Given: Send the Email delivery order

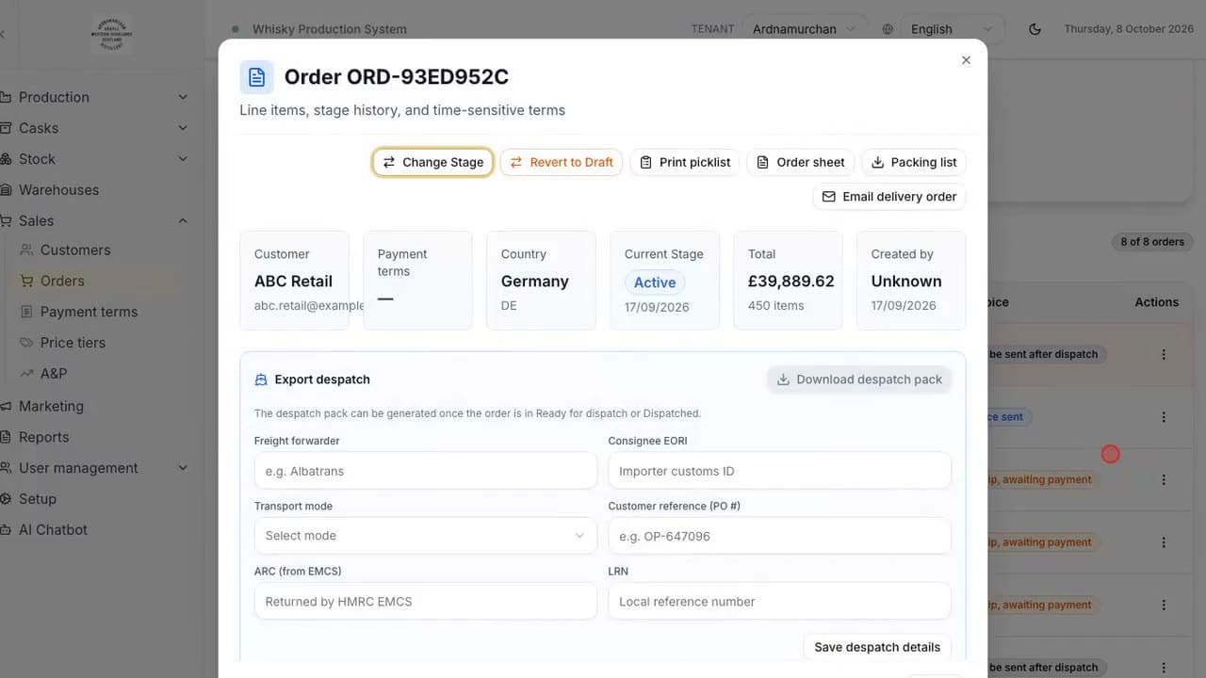Looking at the screenshot, I should tap(888, 197).
